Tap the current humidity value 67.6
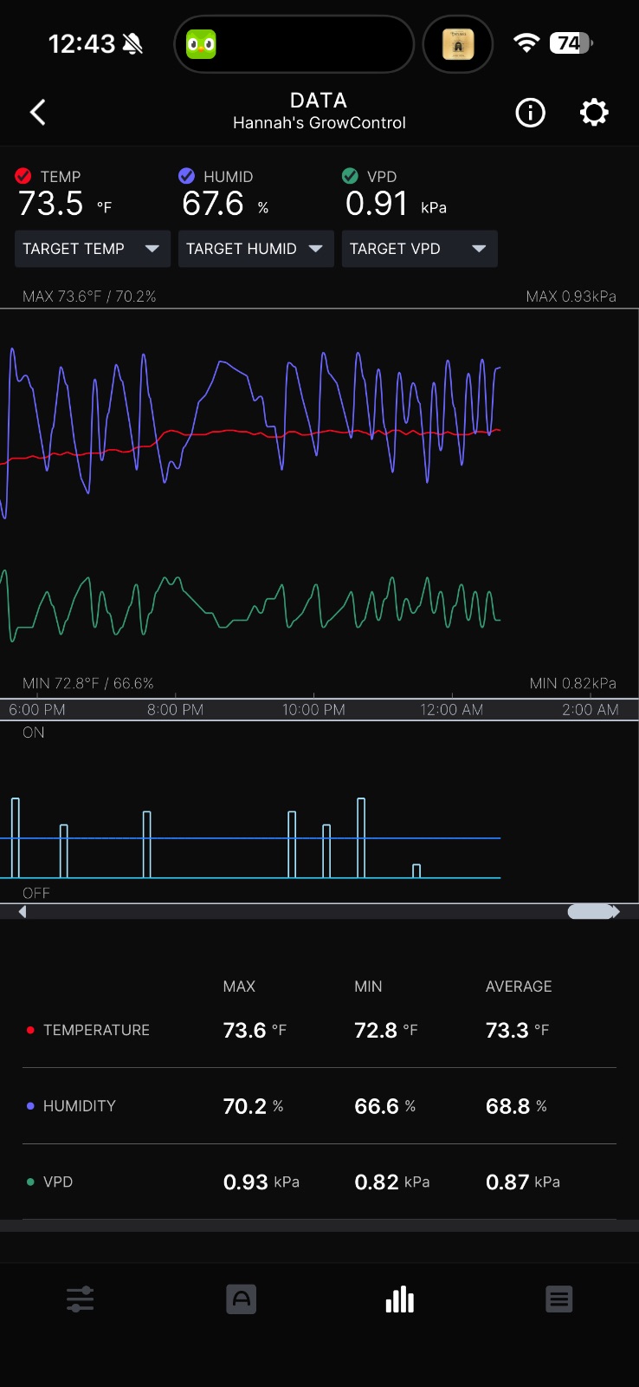639x1387 pixels. pos(213,204)
